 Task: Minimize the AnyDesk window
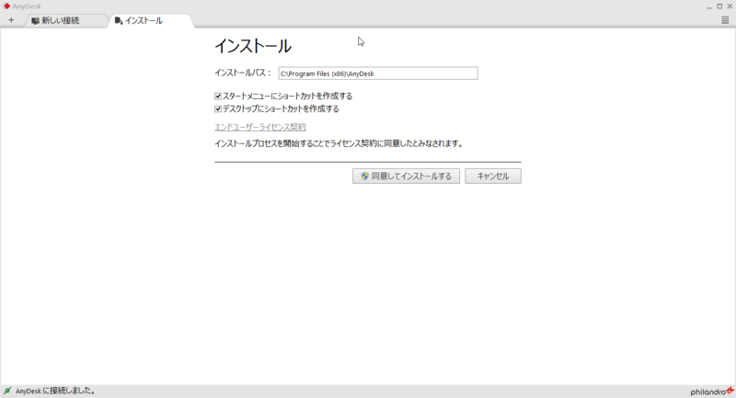point(709,6)
